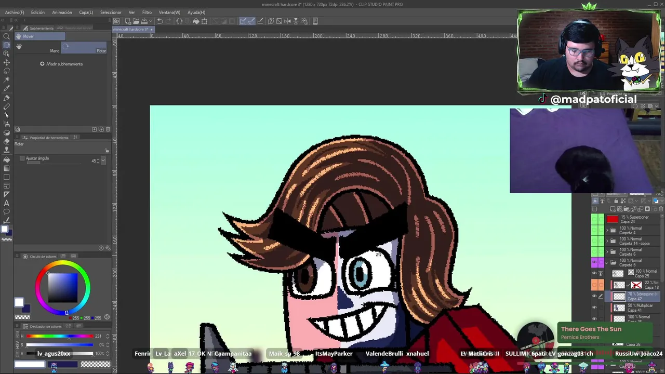Screen dimensions: 665x374
Task: Select the Auto select wand tool
Action: point(7,80)
